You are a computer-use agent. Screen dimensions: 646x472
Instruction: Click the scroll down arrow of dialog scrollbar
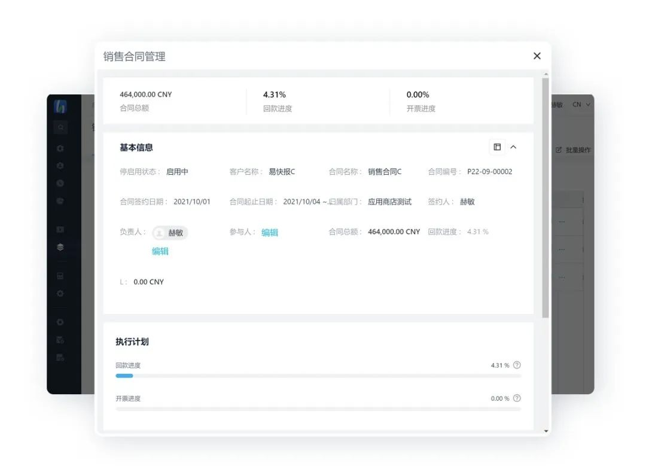tap(546, 431)
